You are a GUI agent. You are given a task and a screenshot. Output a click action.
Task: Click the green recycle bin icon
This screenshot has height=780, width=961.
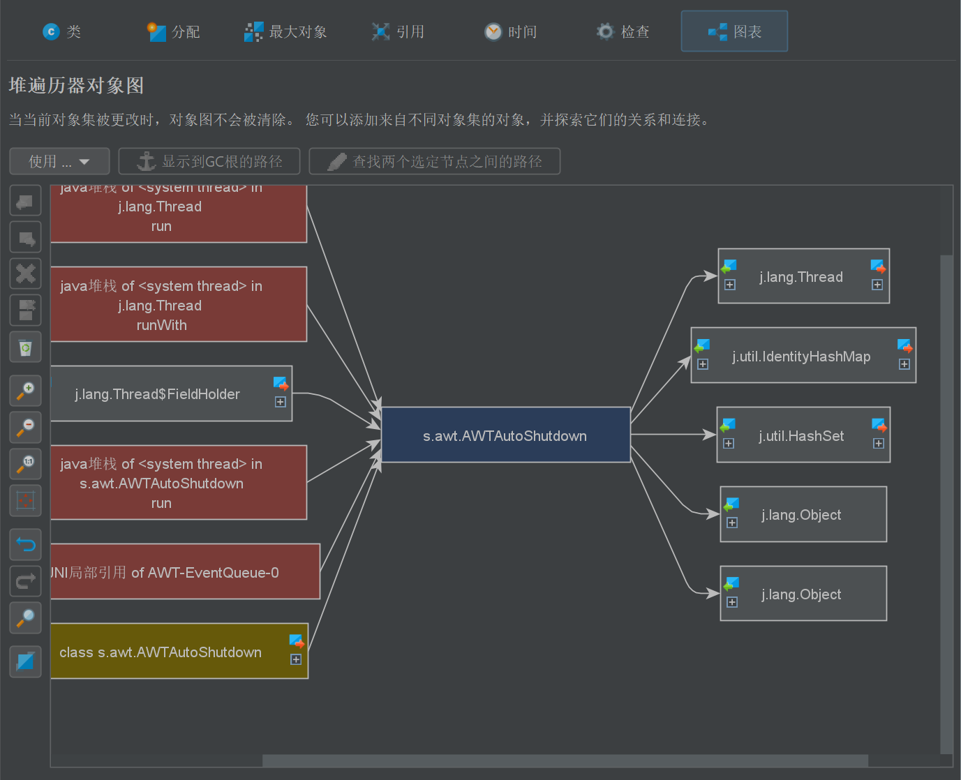tap(25, 347)
